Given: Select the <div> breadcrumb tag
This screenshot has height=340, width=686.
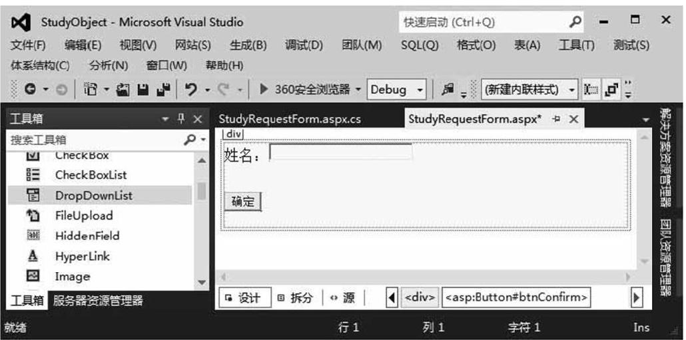Looking at the screenshot, I should (420, 297).
